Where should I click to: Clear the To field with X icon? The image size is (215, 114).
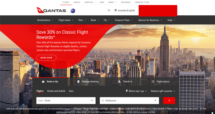(155, 101)
